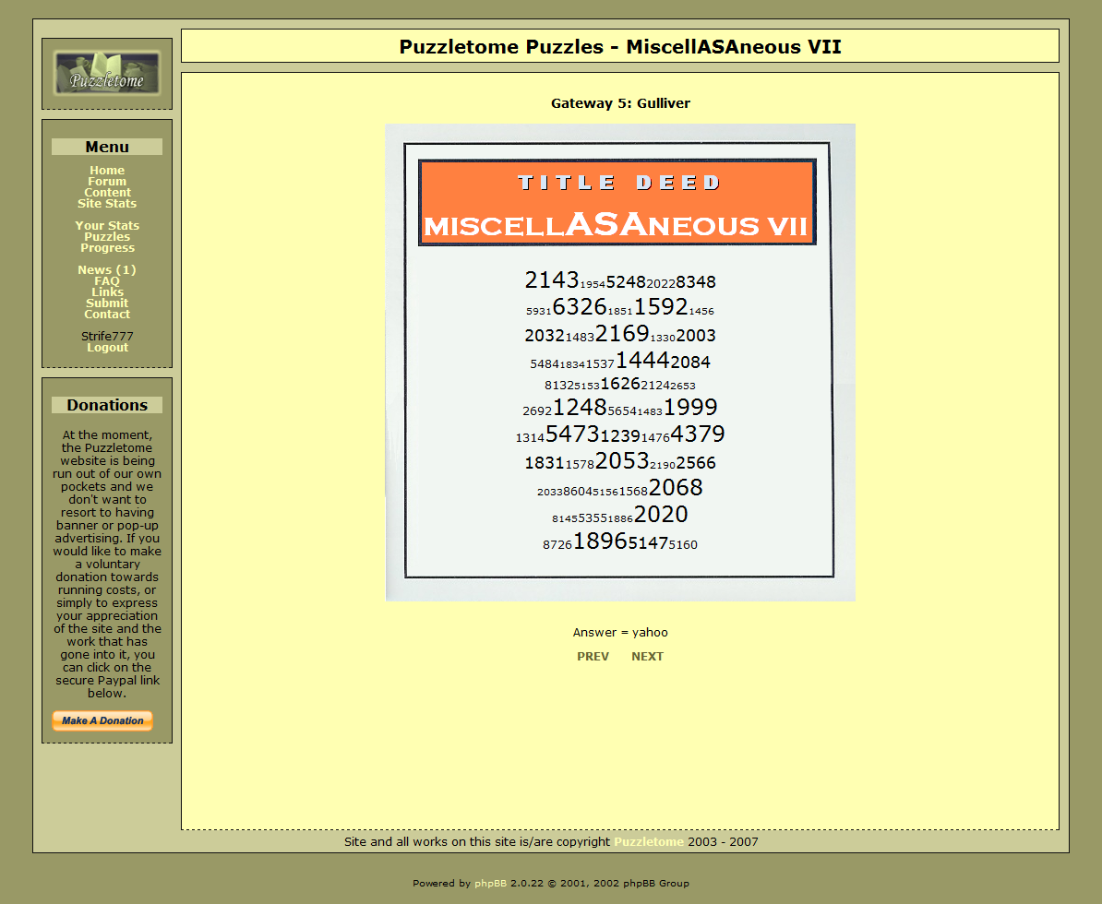Image resolution: width=1102 pixels, height=904 pixels.
Task: Open the FAQ page
Action: (107, 281)
